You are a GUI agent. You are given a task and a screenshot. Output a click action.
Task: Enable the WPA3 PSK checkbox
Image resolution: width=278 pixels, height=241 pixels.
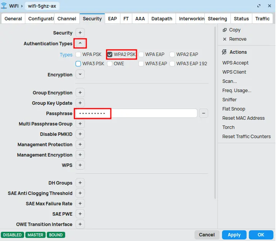pos(79,64)
